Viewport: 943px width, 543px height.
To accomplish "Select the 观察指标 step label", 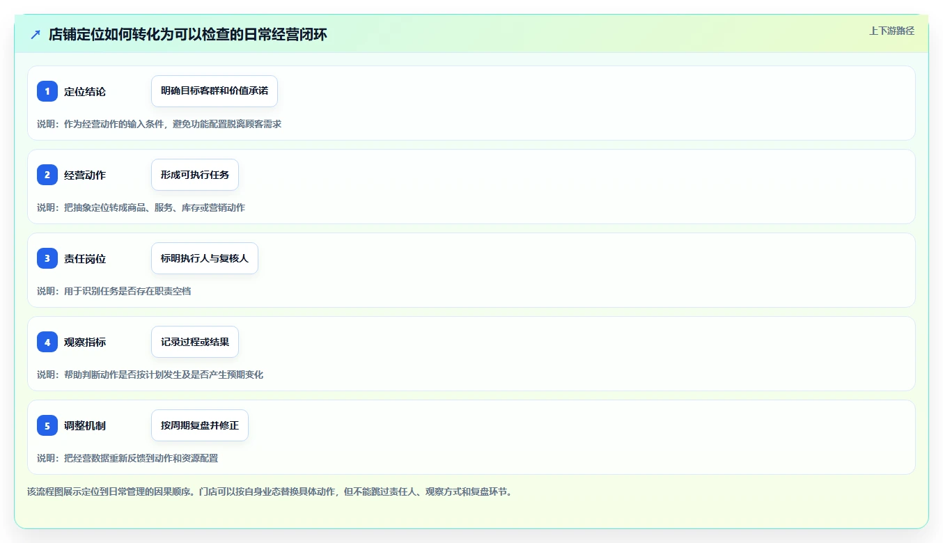I will coord(85,343).
